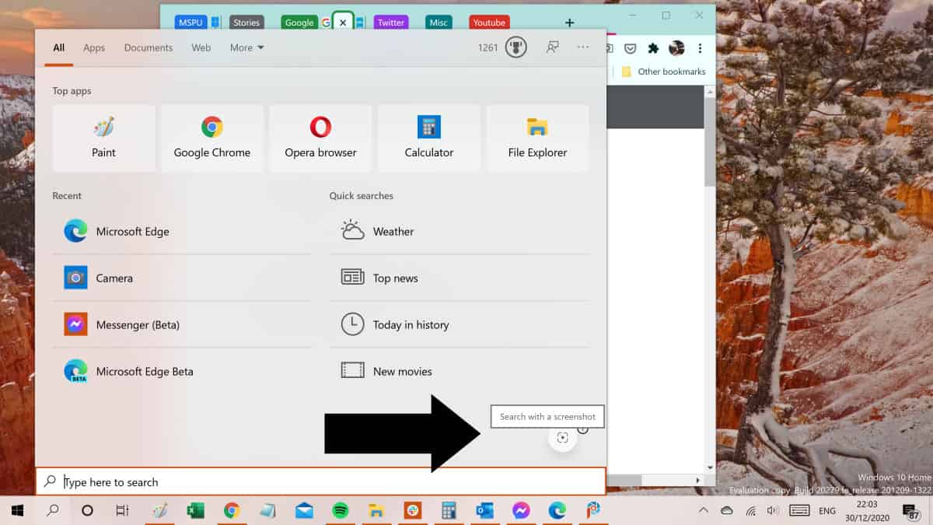
Task: Click the Chrome horizontal scrollbar thumb
Action: tap(624, 480)
